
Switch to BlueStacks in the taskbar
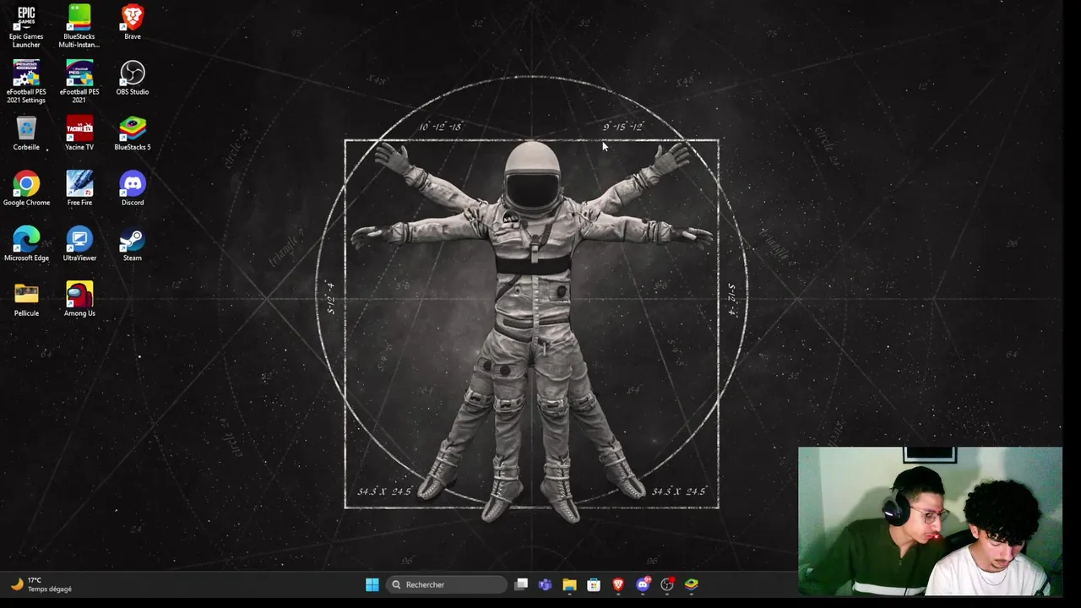[692, 584]
